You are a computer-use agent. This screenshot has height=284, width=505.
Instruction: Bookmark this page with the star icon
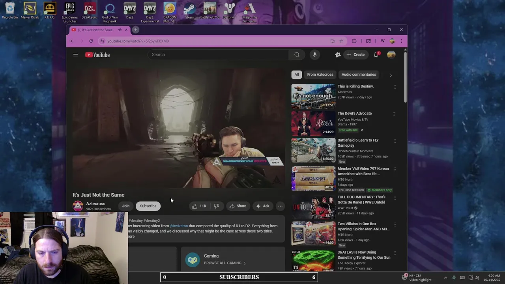pyautogui.click(x=341, y=41)
